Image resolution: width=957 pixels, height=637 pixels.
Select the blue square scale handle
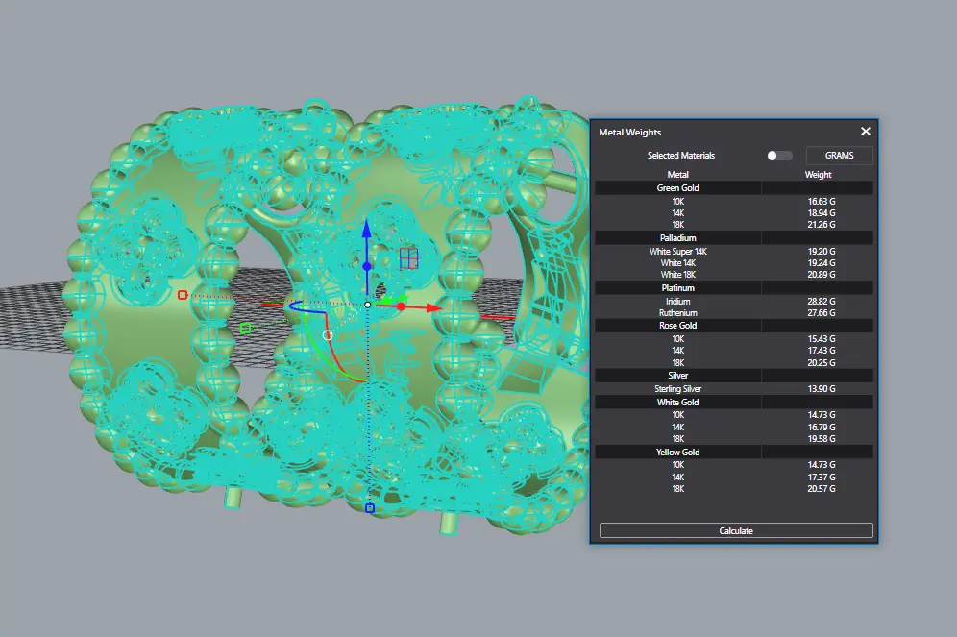click(x=370, y=507)
